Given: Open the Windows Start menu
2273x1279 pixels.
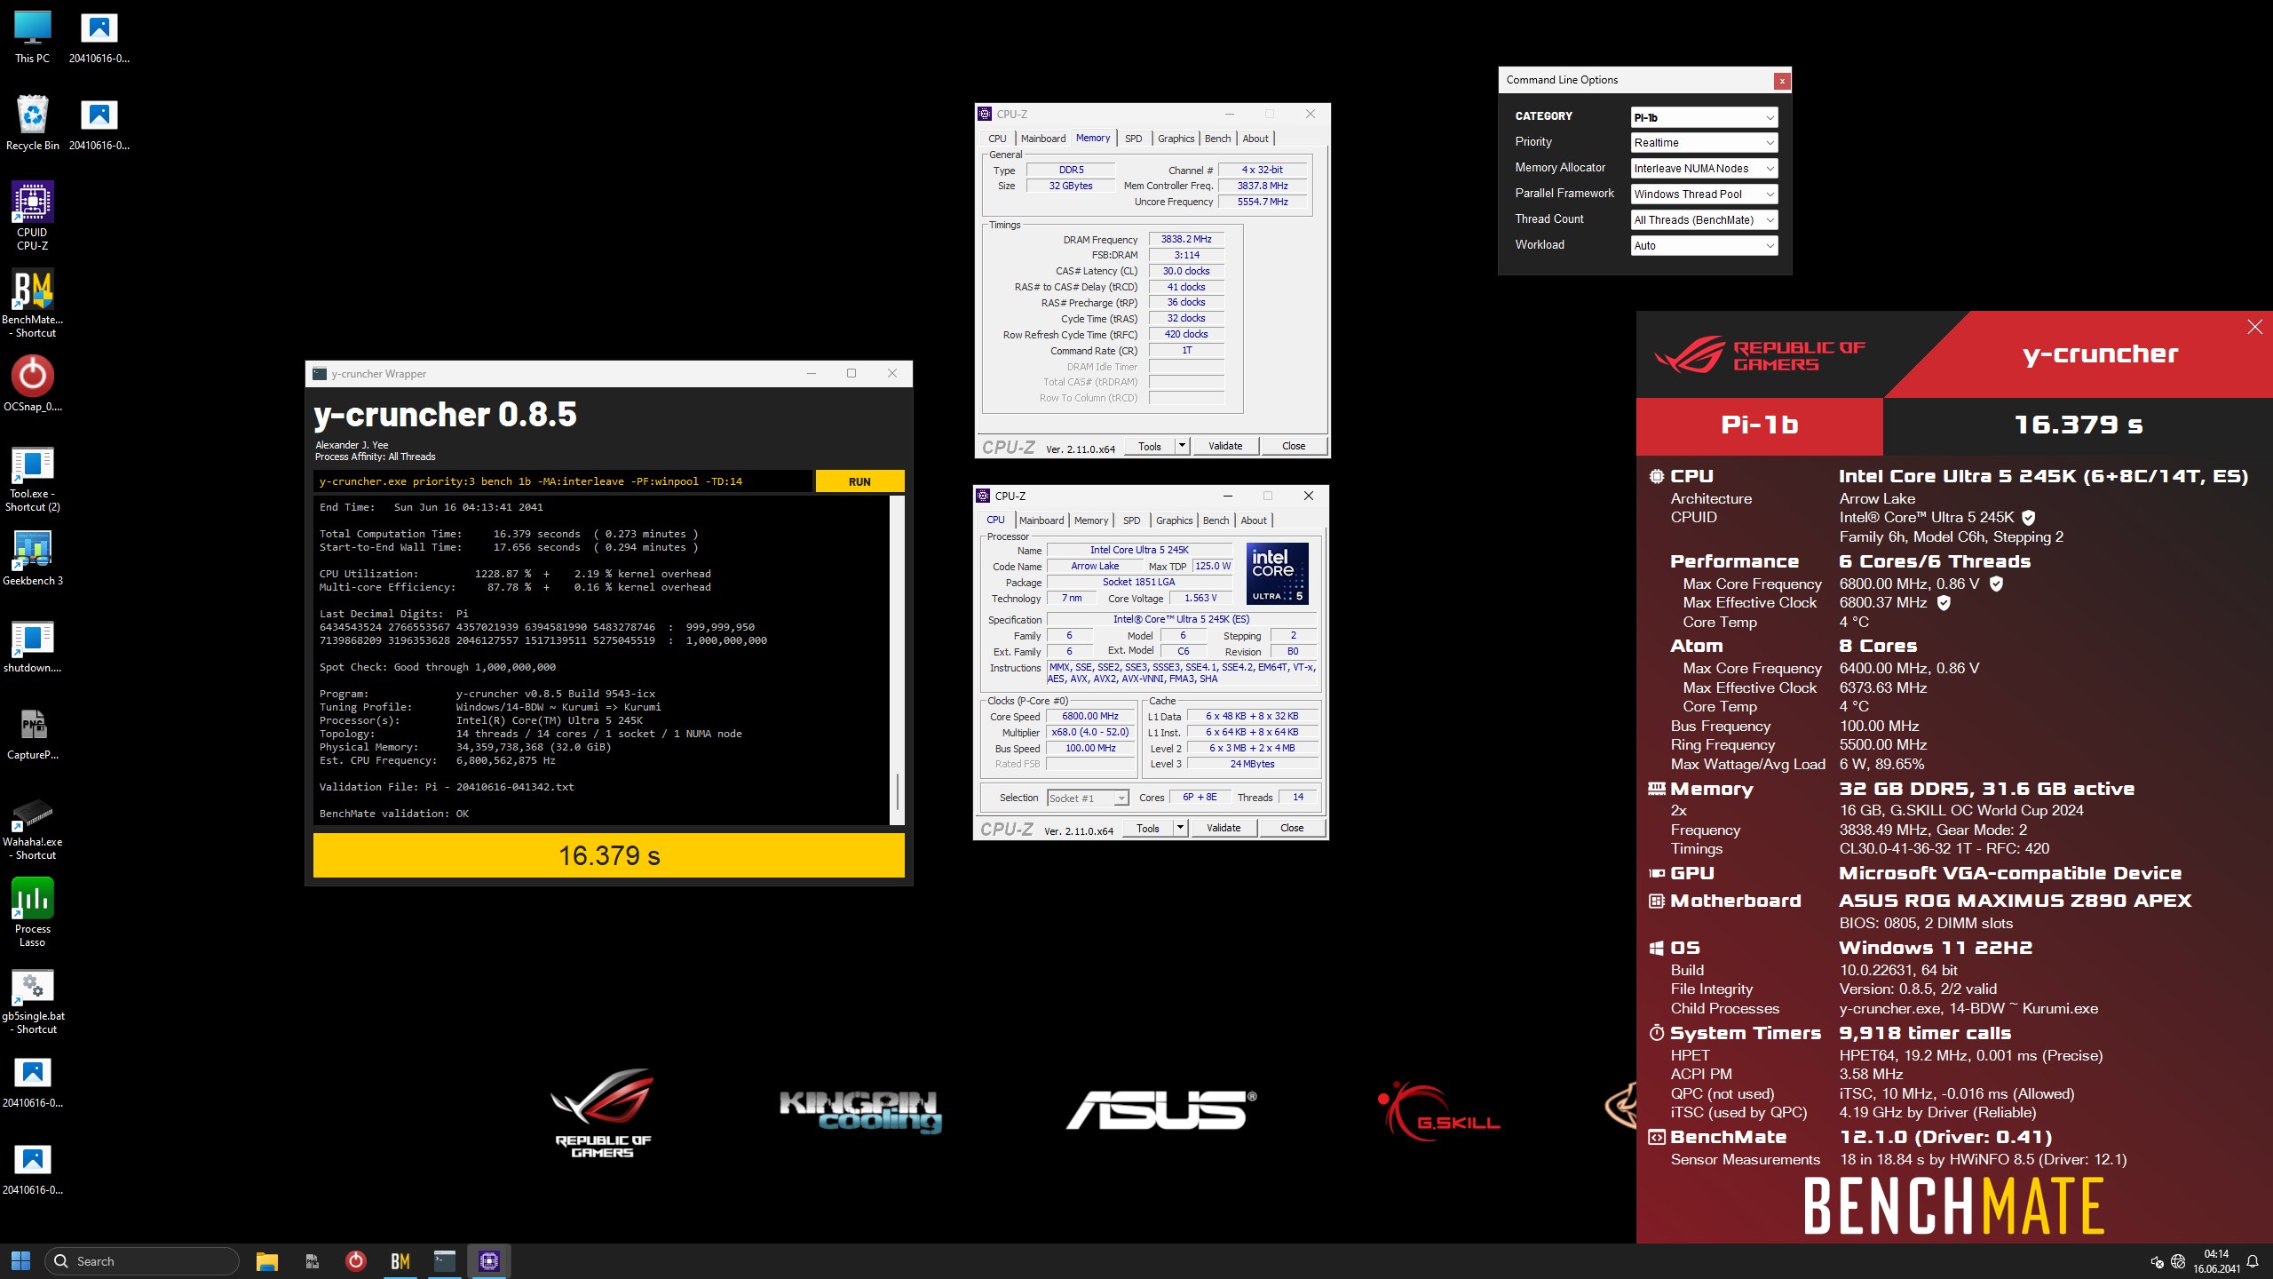Looking at the screenshot, I should pyautogui.click(x=20, y=1260).
